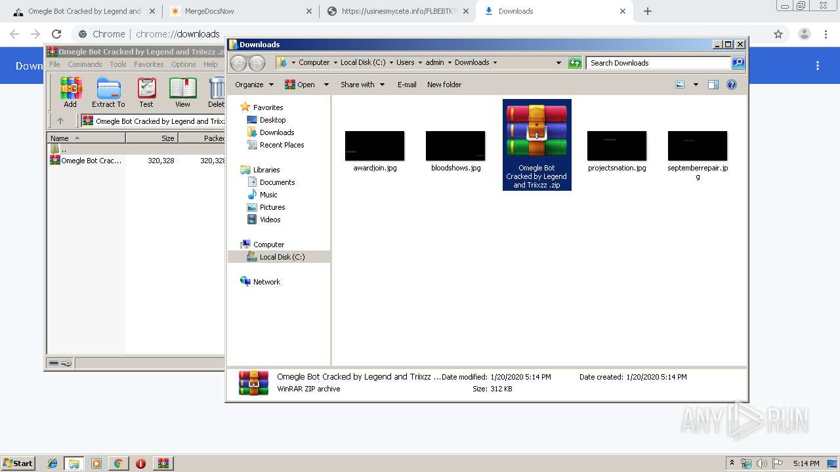Open new Chrome tab
The width and height of the screenshot is (840, 472).
click(x=648, y=11)
